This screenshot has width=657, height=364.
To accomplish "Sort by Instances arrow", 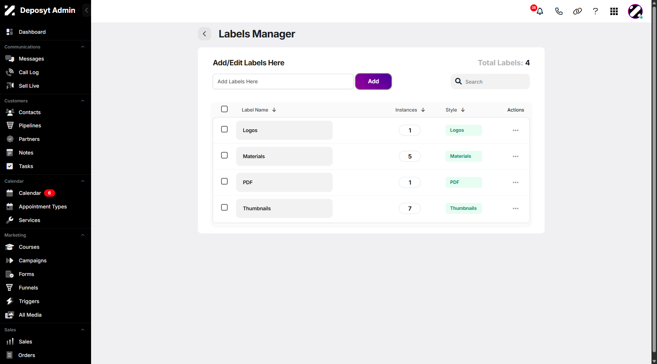I will click(423, 110).
